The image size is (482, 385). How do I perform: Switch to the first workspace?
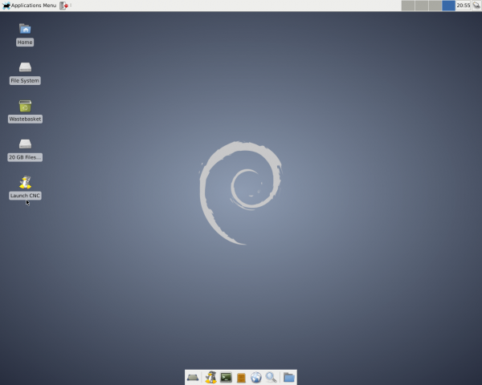407,6
